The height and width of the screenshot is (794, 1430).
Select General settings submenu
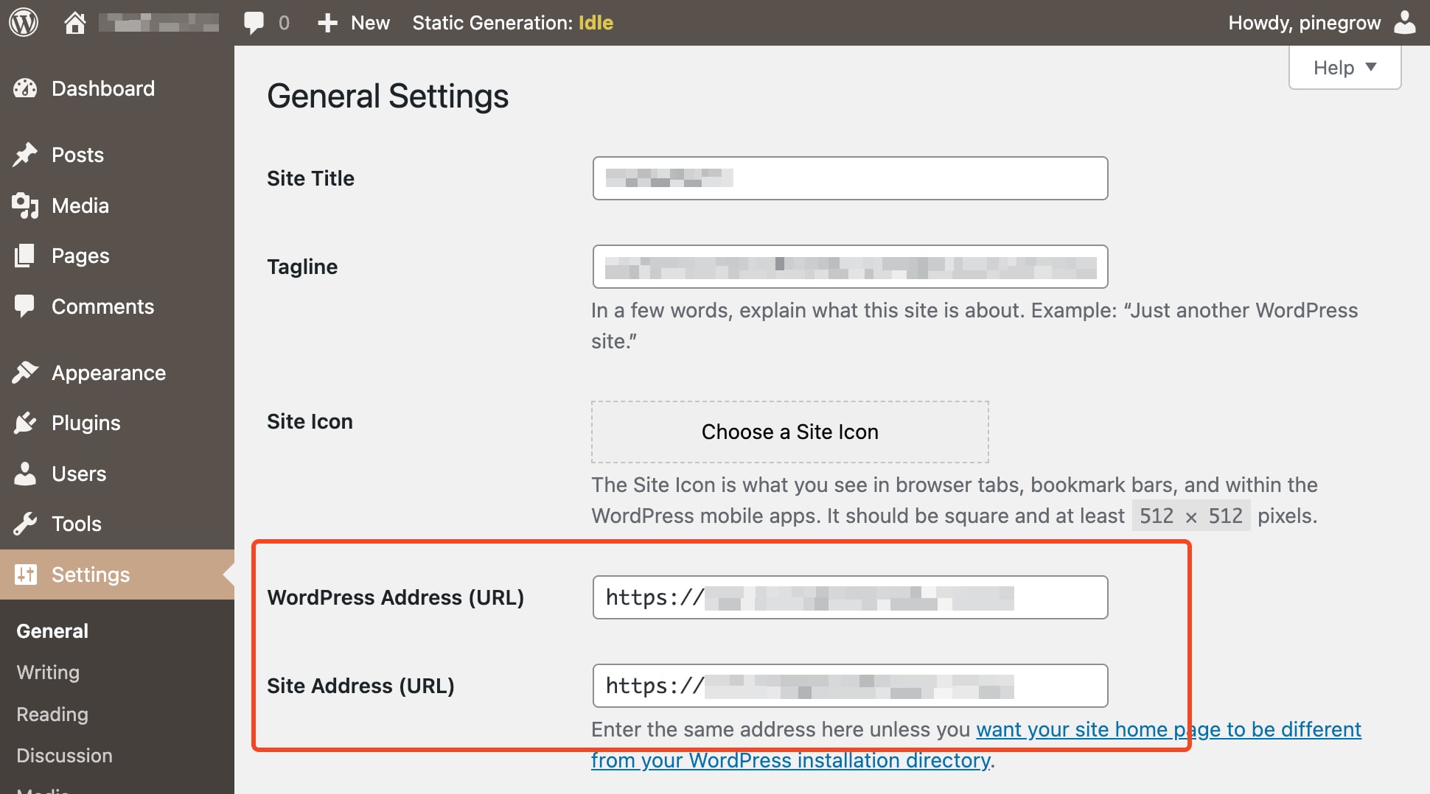pyautogui.click(x=52, y=631)
